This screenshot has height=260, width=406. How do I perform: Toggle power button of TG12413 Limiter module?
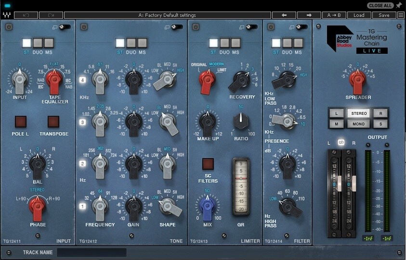[x=196, y=27]
